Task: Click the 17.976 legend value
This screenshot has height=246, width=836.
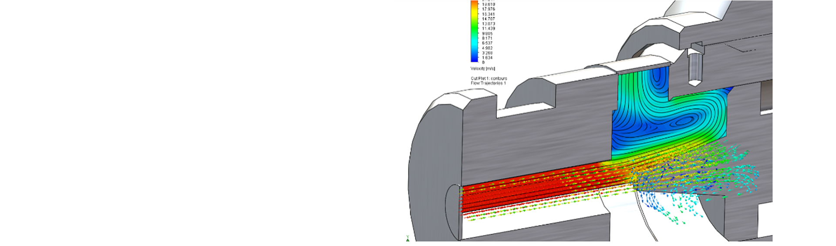Action: [488, 9]
